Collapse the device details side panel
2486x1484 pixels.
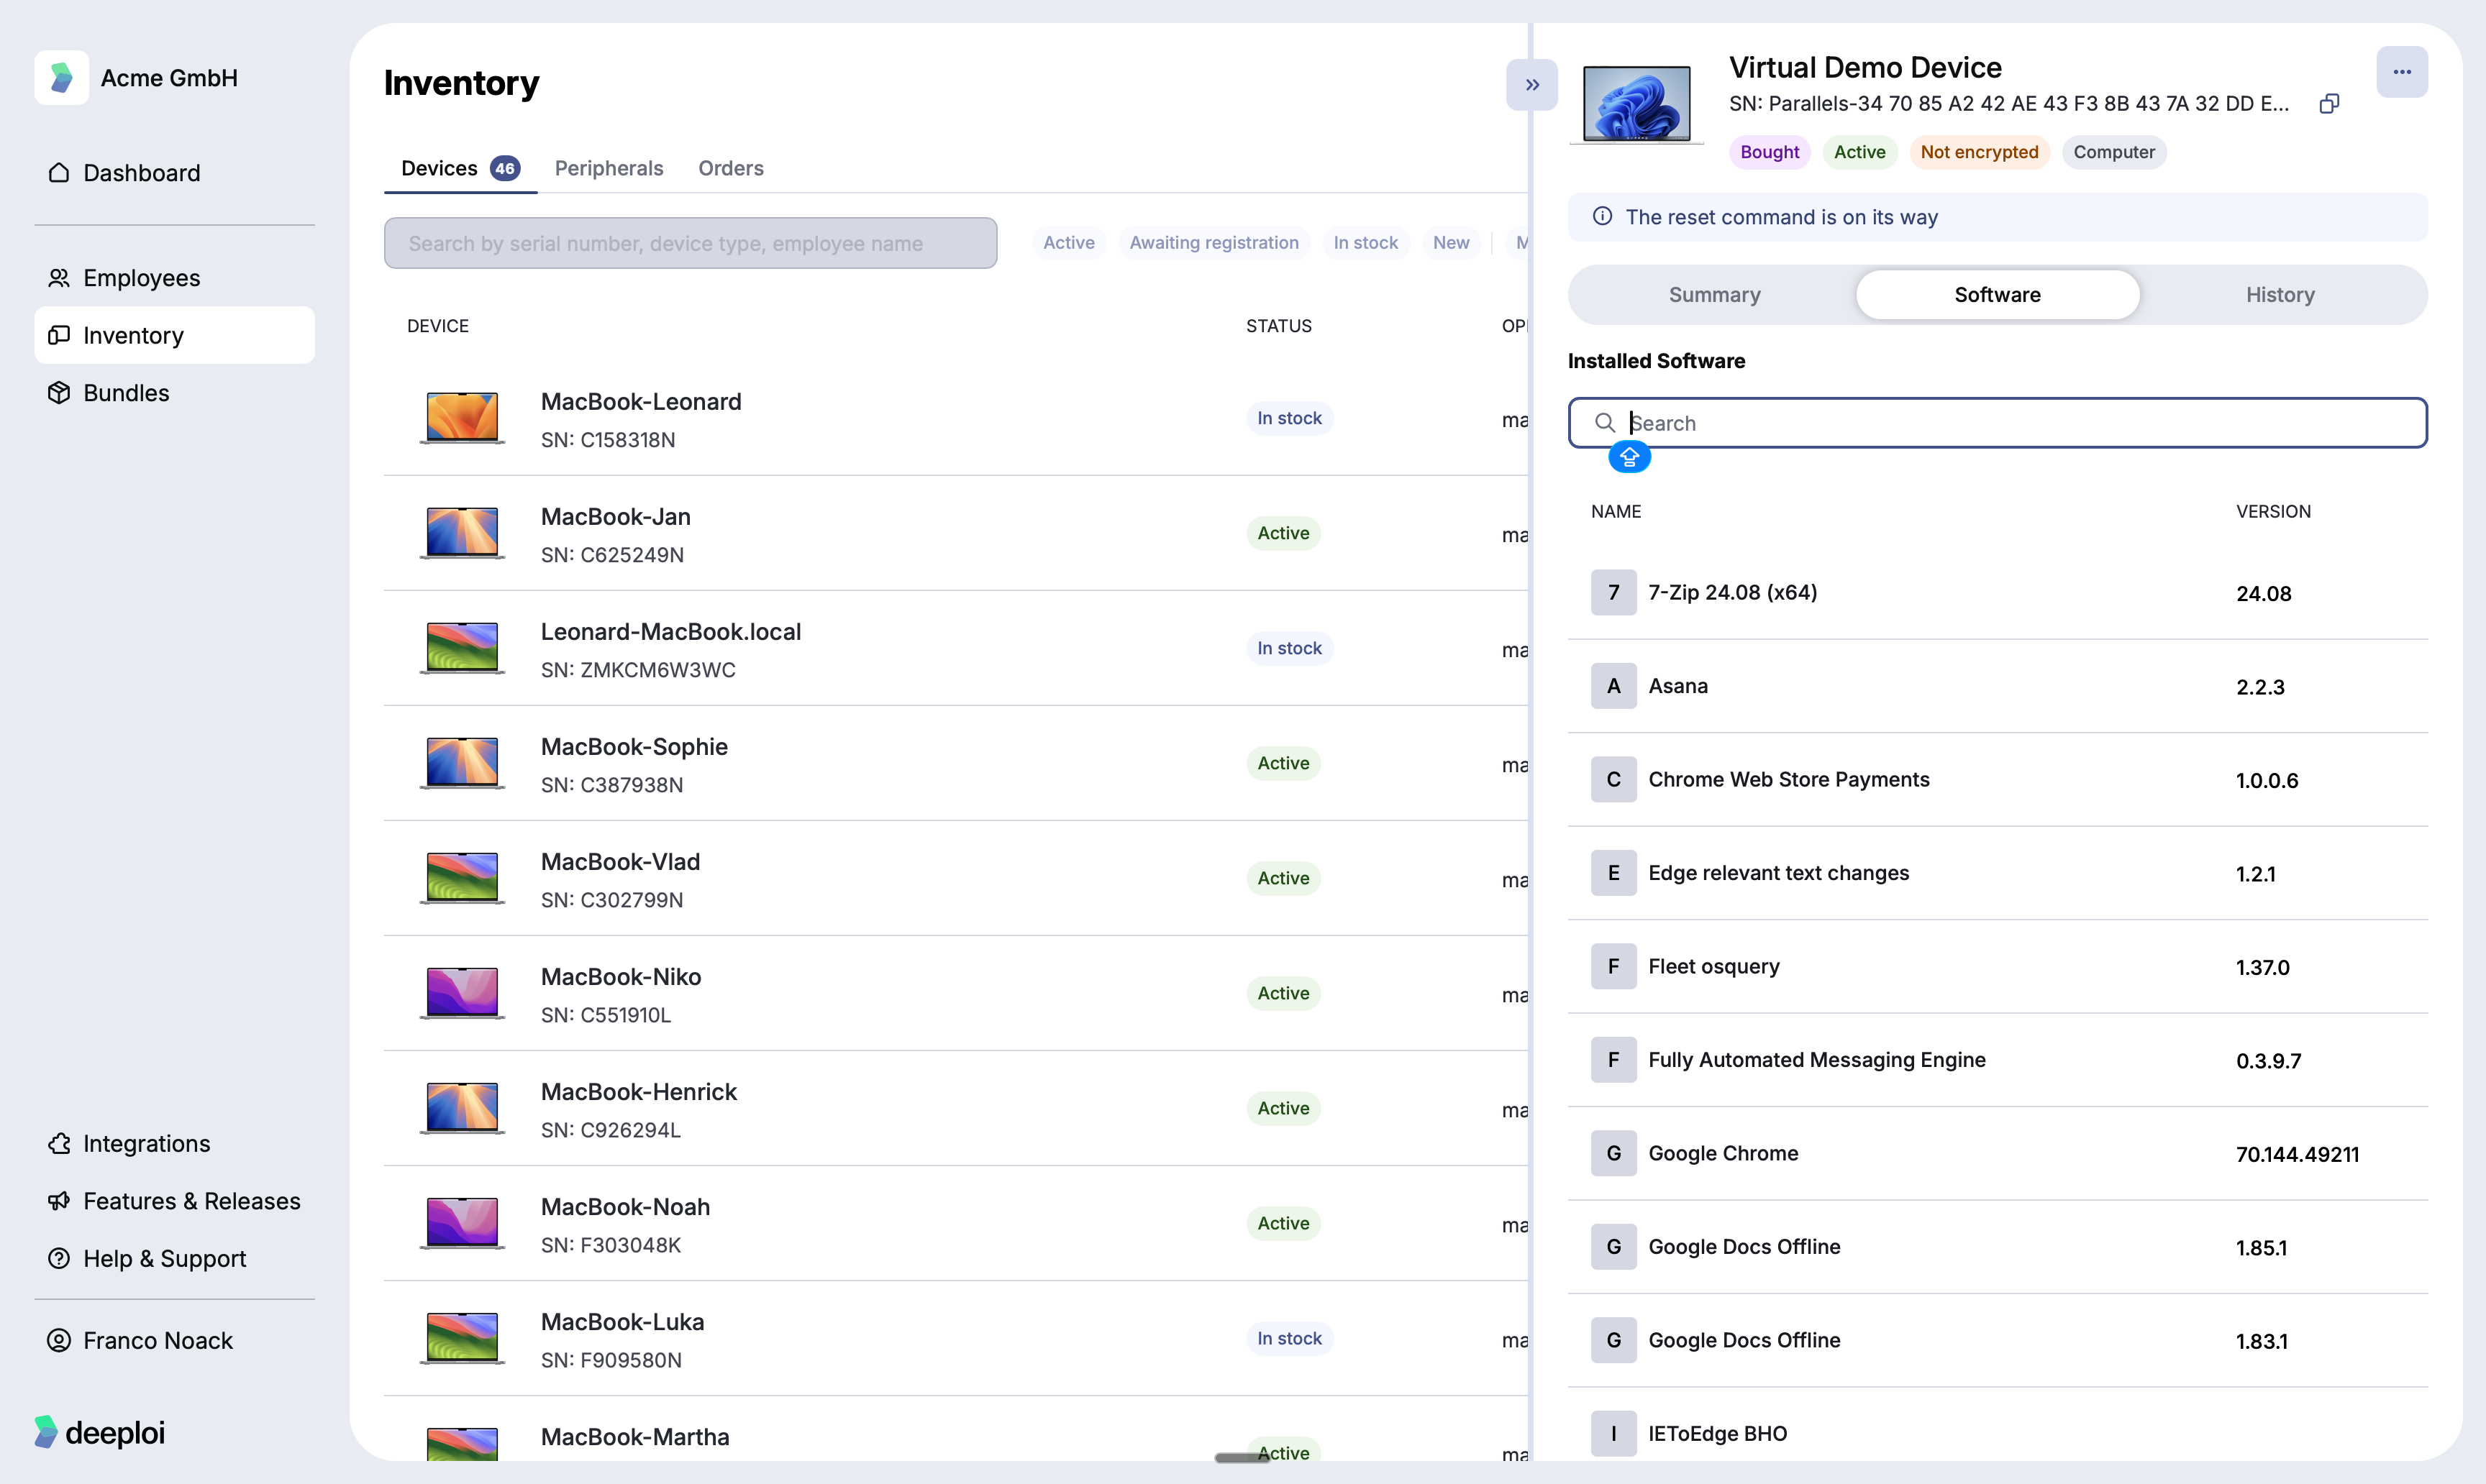coord(1531,85)
